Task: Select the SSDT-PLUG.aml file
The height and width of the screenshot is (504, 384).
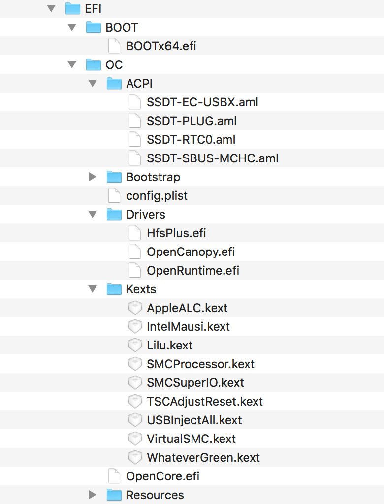Action: pyautogui.click(x=192, y=121)
